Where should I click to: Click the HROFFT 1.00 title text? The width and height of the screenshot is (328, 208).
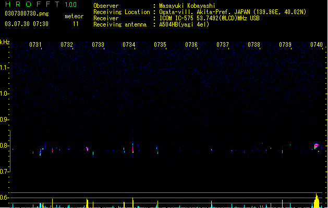point(41,4)
